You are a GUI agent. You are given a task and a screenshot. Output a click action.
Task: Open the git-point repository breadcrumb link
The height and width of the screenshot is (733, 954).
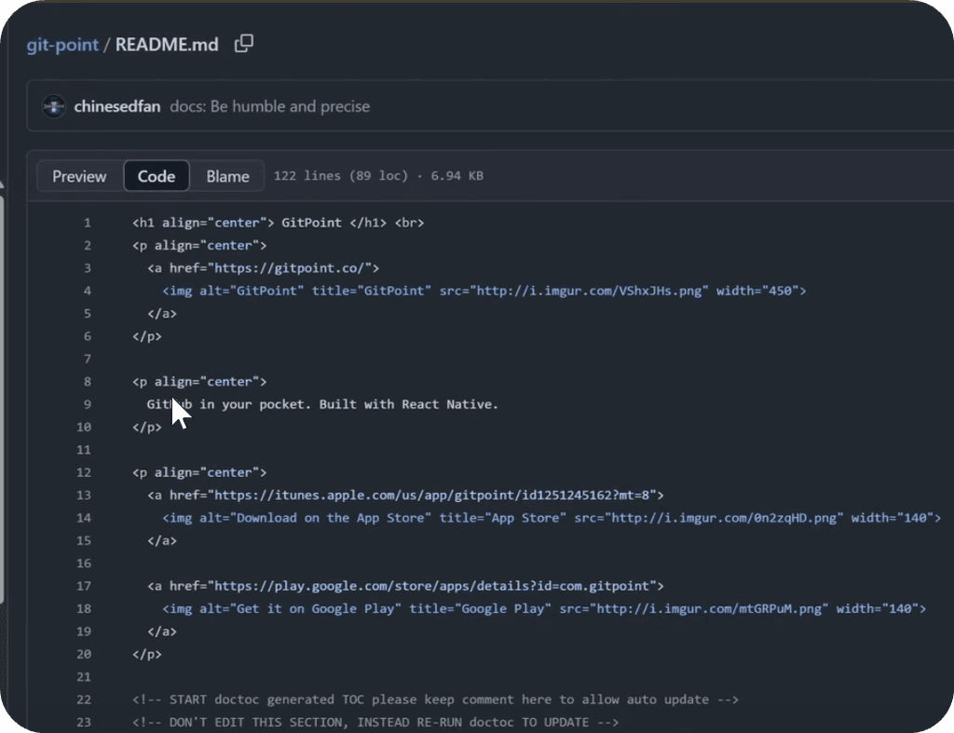[x=62, y=45]
